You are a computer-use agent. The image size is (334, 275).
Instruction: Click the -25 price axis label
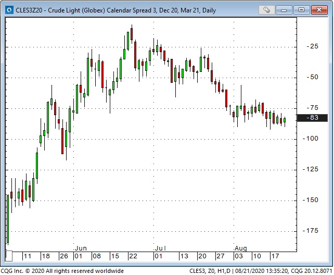[313, 46]
